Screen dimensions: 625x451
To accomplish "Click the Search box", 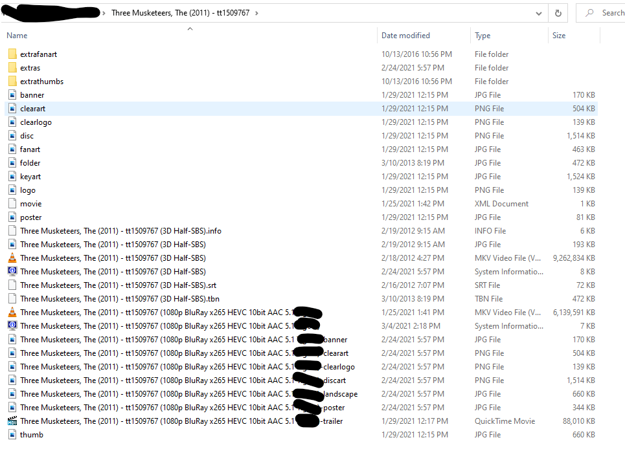I will [x=600, y=13].
